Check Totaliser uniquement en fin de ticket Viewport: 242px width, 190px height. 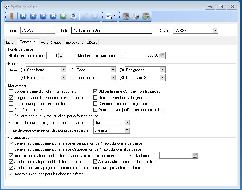[x=11, y=104]
